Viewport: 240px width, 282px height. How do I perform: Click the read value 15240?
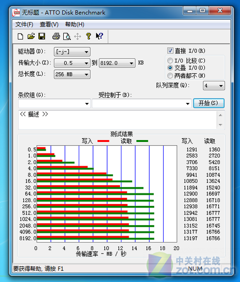click(213, 188)
